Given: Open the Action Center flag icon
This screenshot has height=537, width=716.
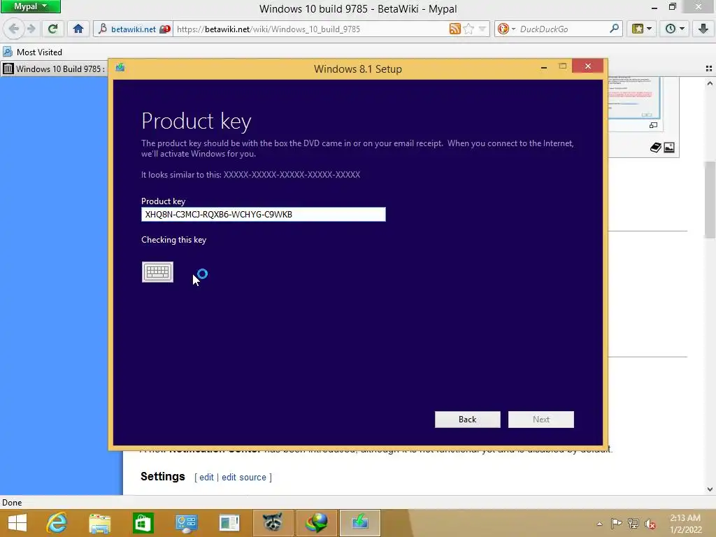Looking at the screenshot, I should pyautogui.click(x=616, y=524).
